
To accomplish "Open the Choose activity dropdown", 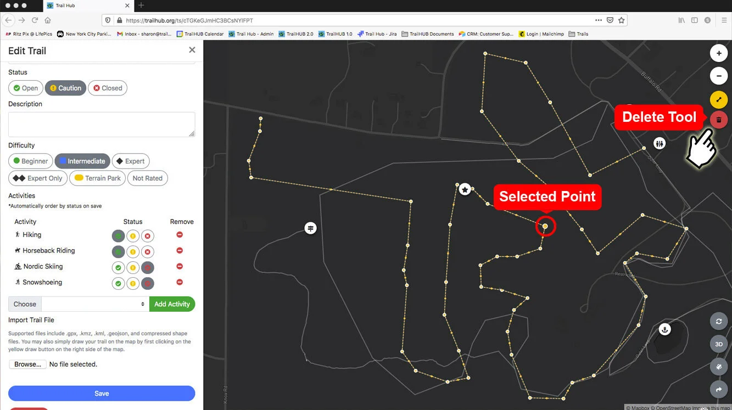I will point(95,304).
